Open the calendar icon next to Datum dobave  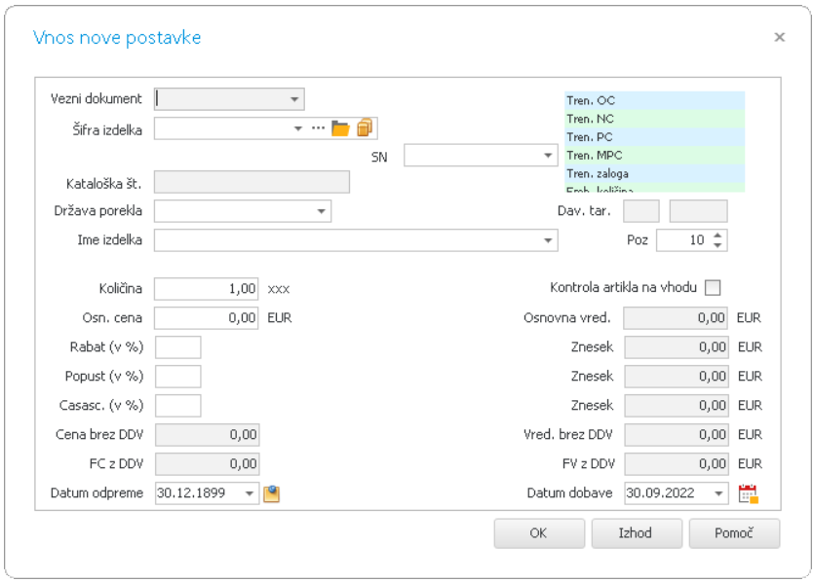[x=748, y=493]
